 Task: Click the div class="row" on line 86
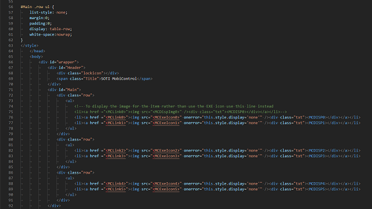coord(76,172)
